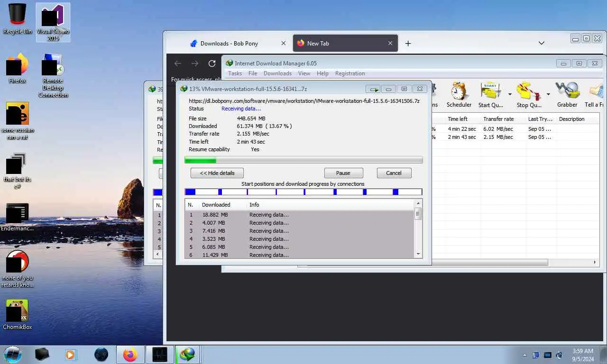Open the Tasks menu in IDM
The width and height of the screenshot is (607, 364).
[235, 73]
